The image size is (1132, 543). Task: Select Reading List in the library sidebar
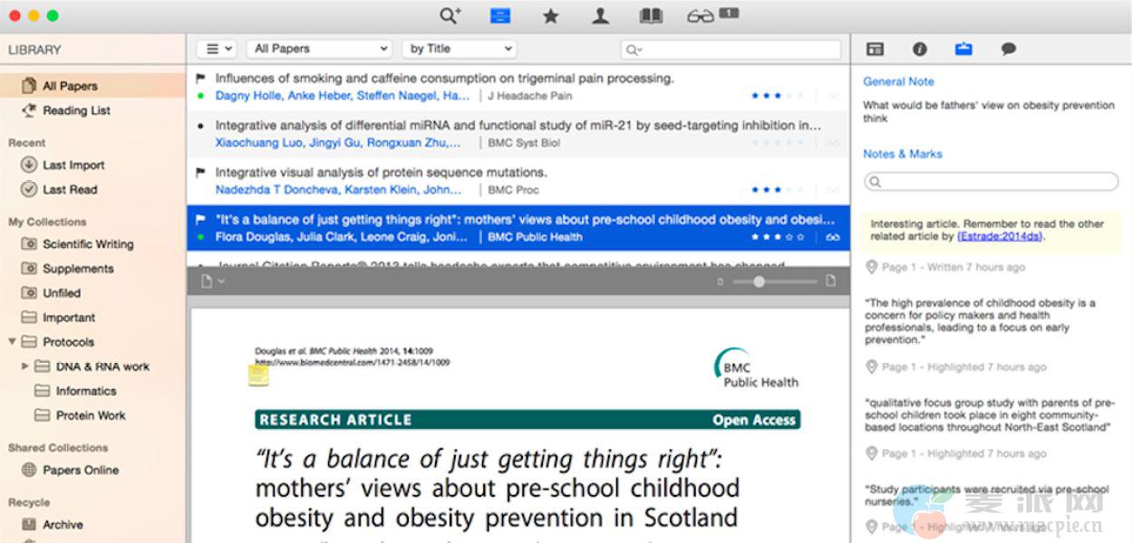pyautogui.click(x=76, y=110)
